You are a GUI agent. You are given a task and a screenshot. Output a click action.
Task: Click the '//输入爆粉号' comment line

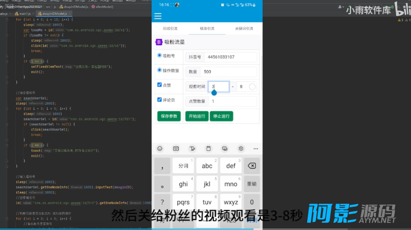(x=25, y=177)
